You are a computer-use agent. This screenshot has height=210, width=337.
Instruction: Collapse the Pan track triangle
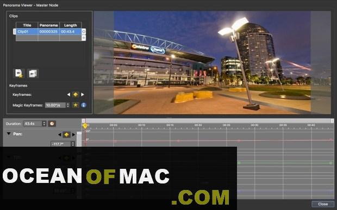tap(9, 134)
